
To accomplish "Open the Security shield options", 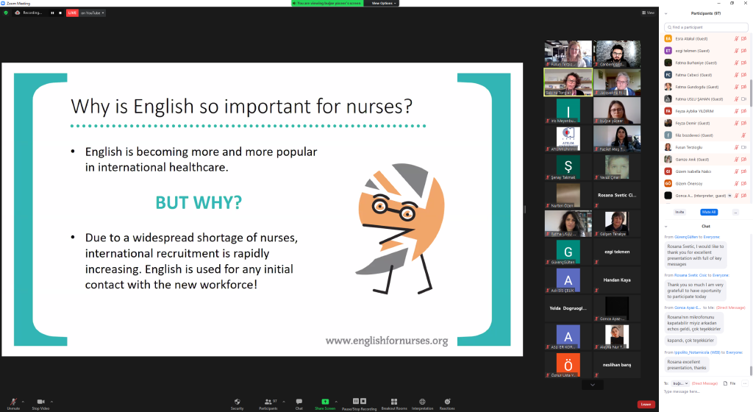I will [x=237, y=402].
